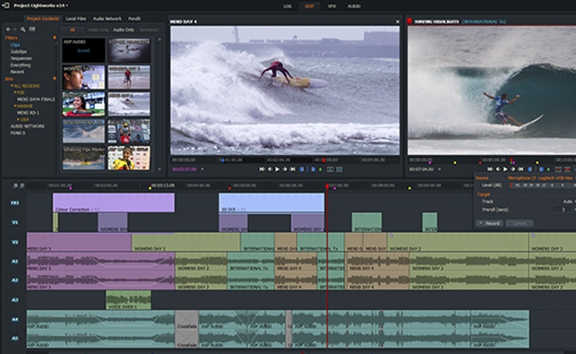Click the replace edit icon in source viewer
This screenshot has width=576, height=354.
click(340, 169)
